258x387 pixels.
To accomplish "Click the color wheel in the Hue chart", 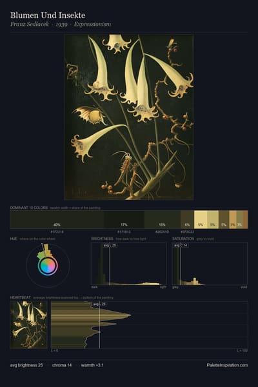I will [x=48, y=266].
